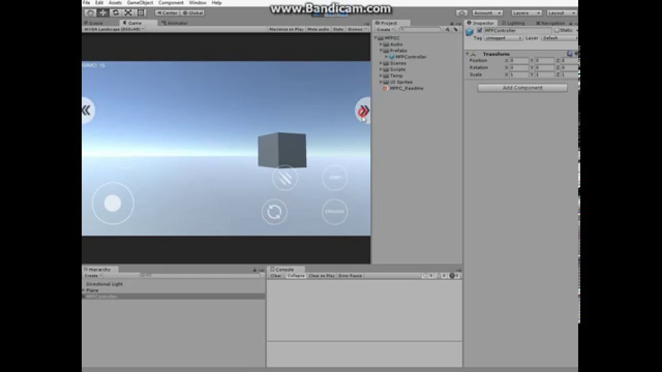662x372 pixels.
Task: Click the MFPC_Readme file icon
Action: click(x=385, y=88)
